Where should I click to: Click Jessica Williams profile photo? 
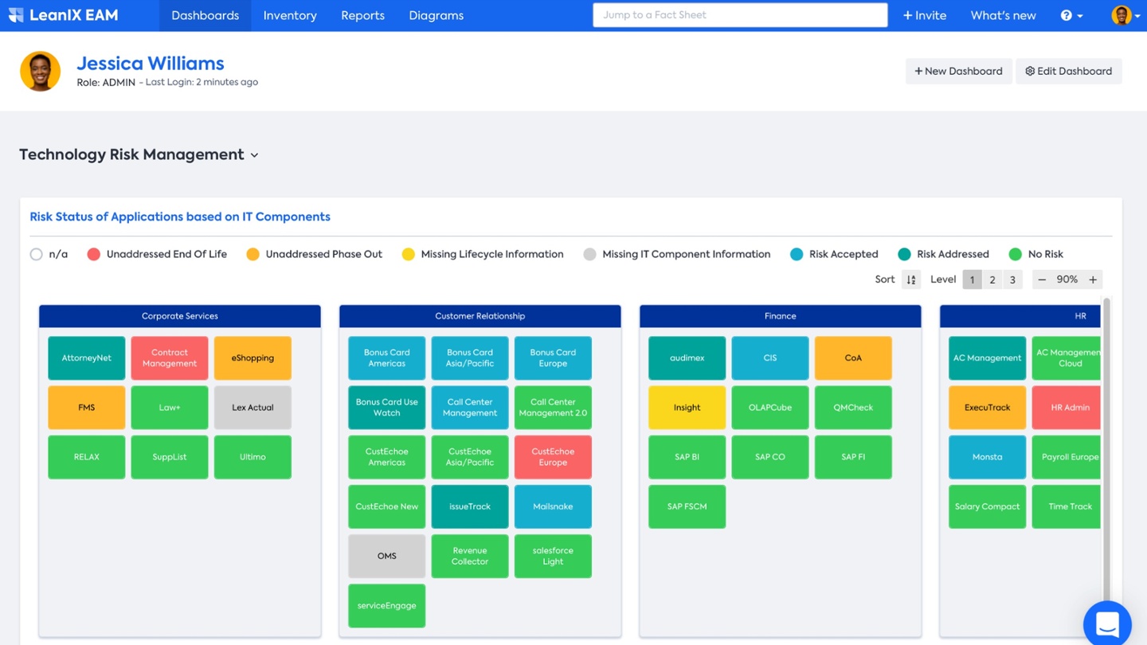[x=40, y=72]
